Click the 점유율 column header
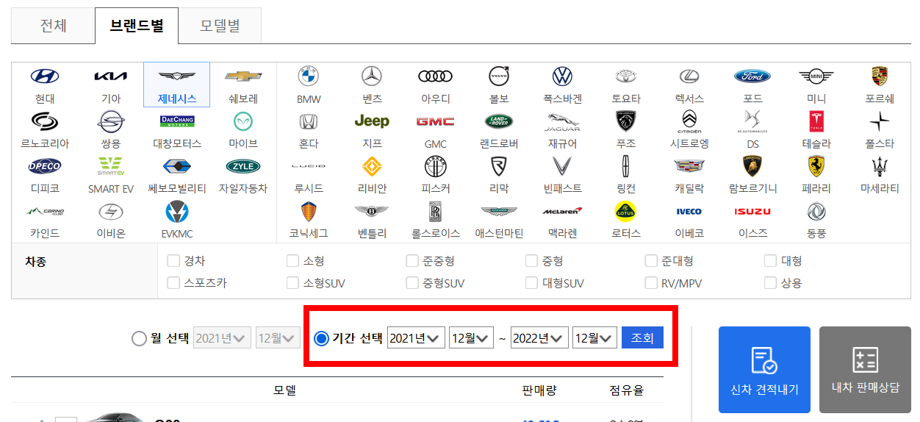 pos(627,390)
